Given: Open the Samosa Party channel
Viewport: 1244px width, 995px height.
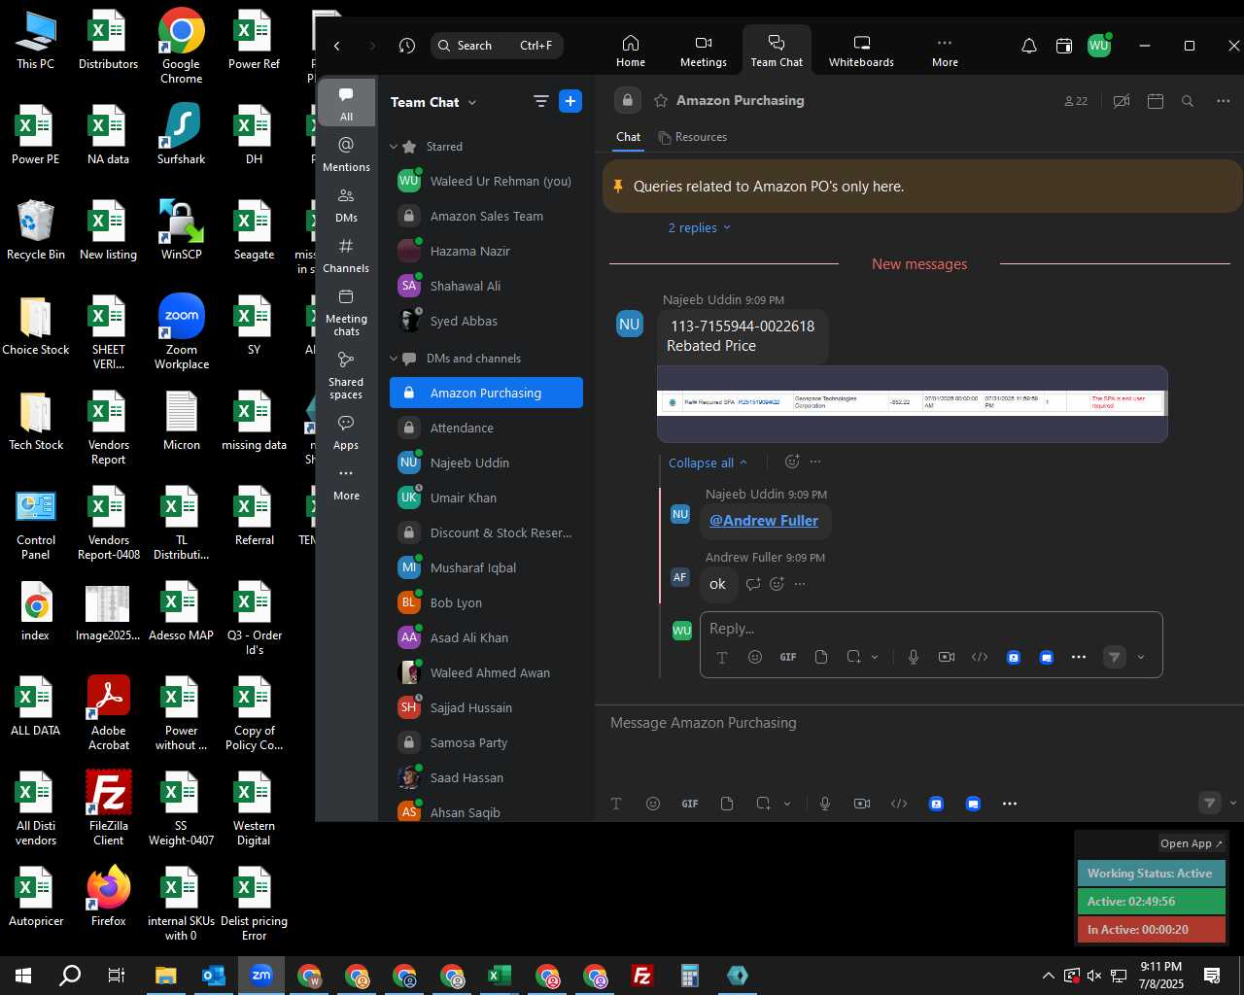Looking at the screenshot, I should tap(486, 742).
